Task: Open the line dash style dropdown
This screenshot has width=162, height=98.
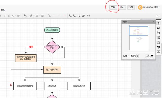Action: pos(43,16)
